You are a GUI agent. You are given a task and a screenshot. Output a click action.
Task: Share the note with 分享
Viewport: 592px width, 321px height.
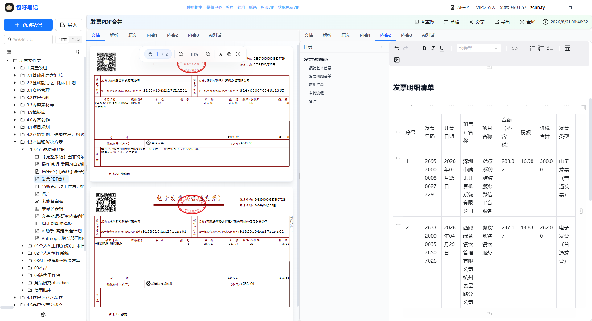477,22
